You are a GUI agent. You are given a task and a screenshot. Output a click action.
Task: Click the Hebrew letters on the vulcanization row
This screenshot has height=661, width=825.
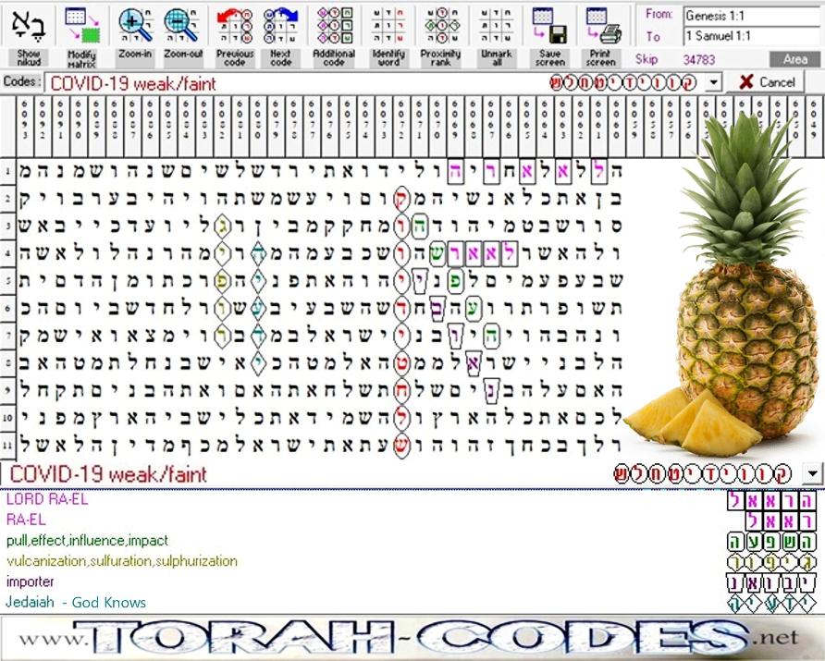pos(771,562)
